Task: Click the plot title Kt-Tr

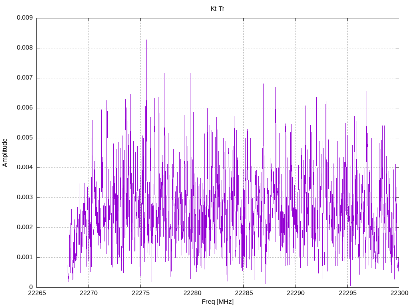Action: 217,9
